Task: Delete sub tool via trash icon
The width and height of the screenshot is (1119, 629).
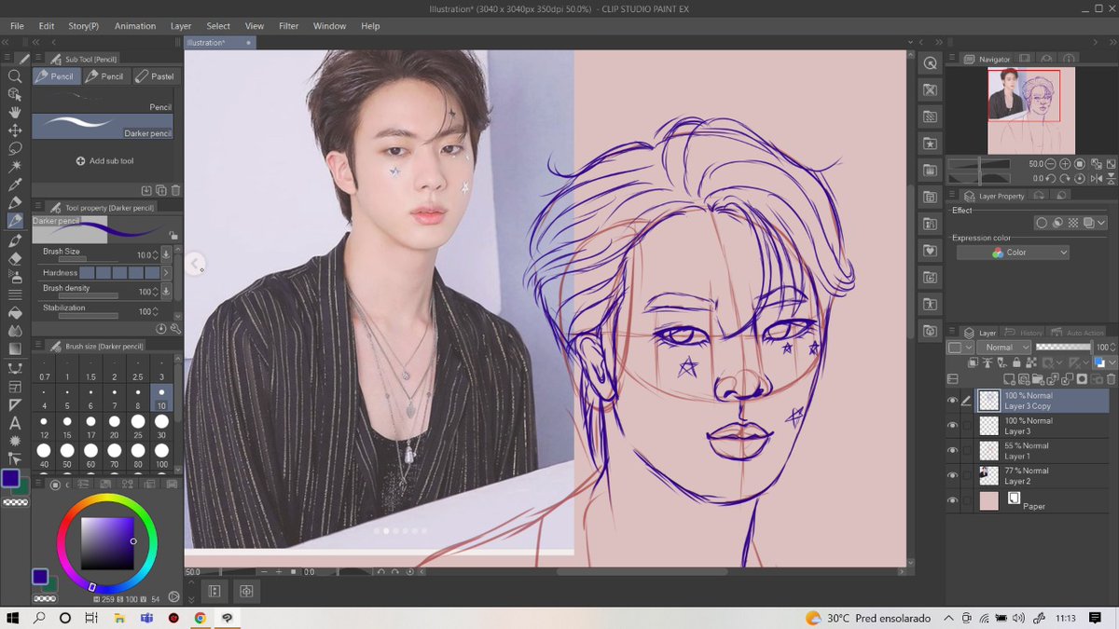Action: pos(175,190)
